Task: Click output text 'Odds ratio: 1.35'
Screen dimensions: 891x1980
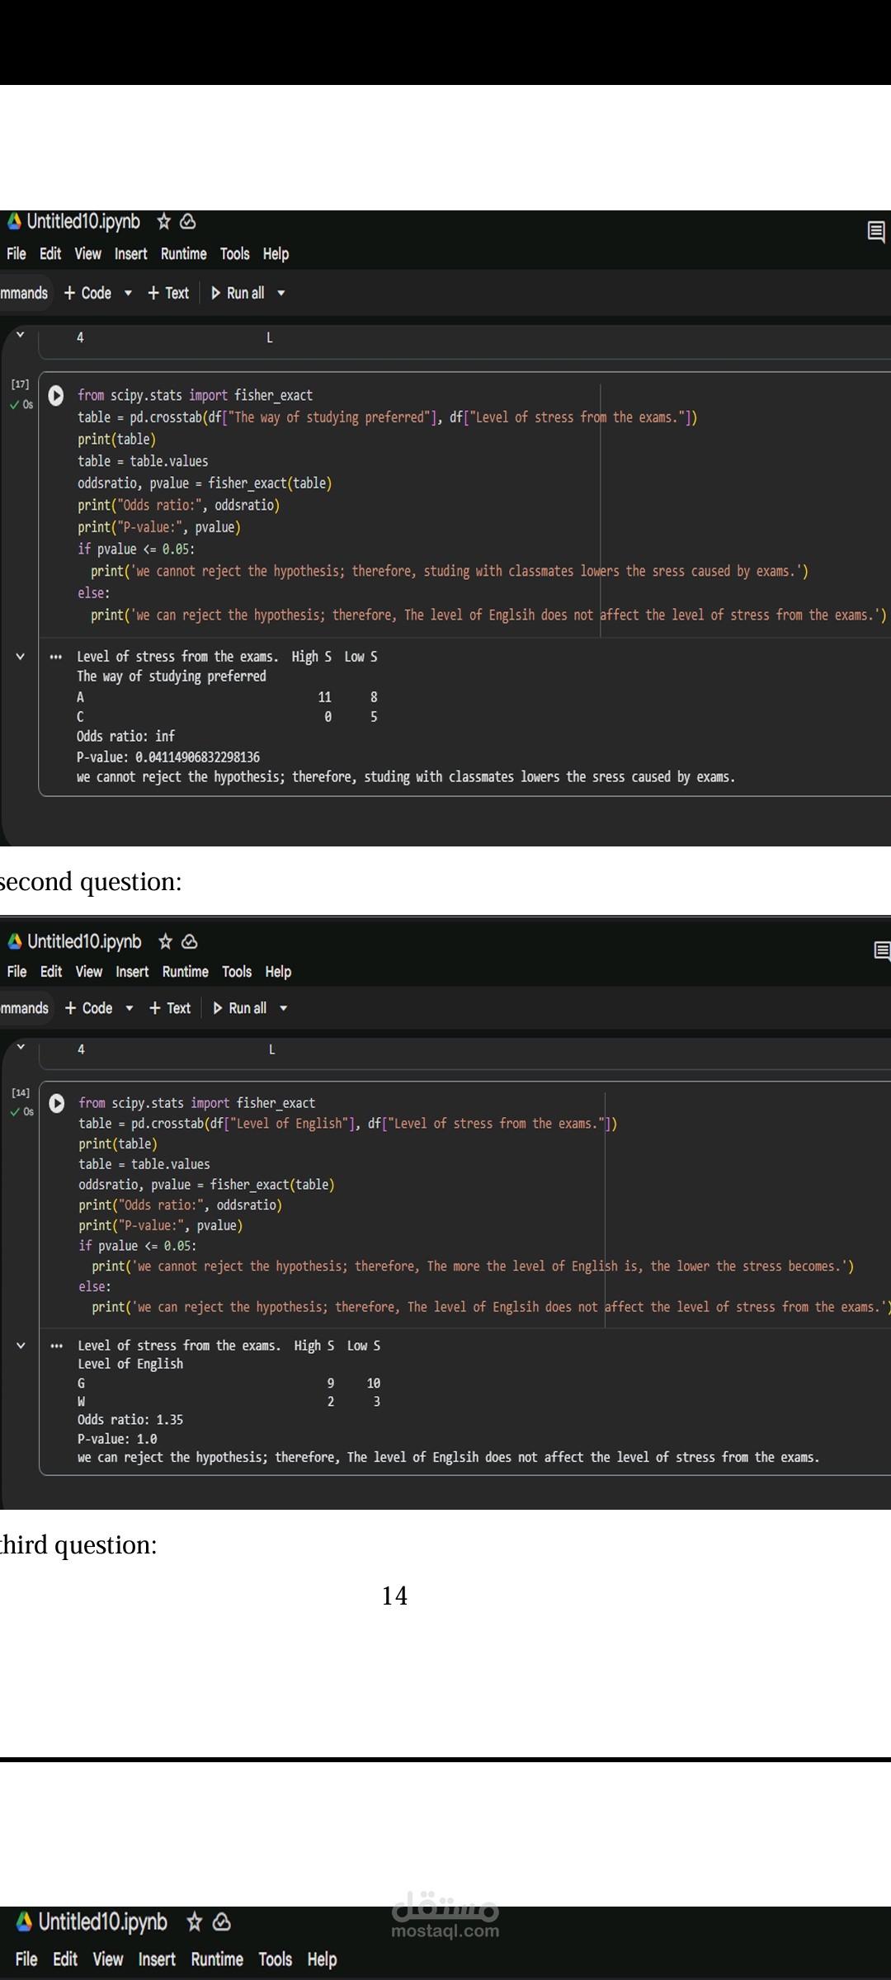Action: 130,1419
